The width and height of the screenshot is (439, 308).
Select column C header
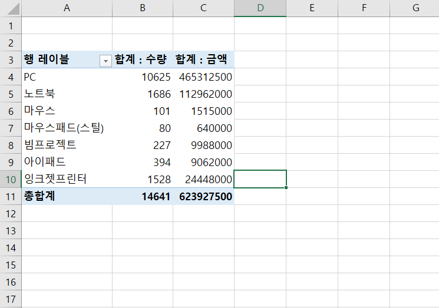click(x=203, y=8)
